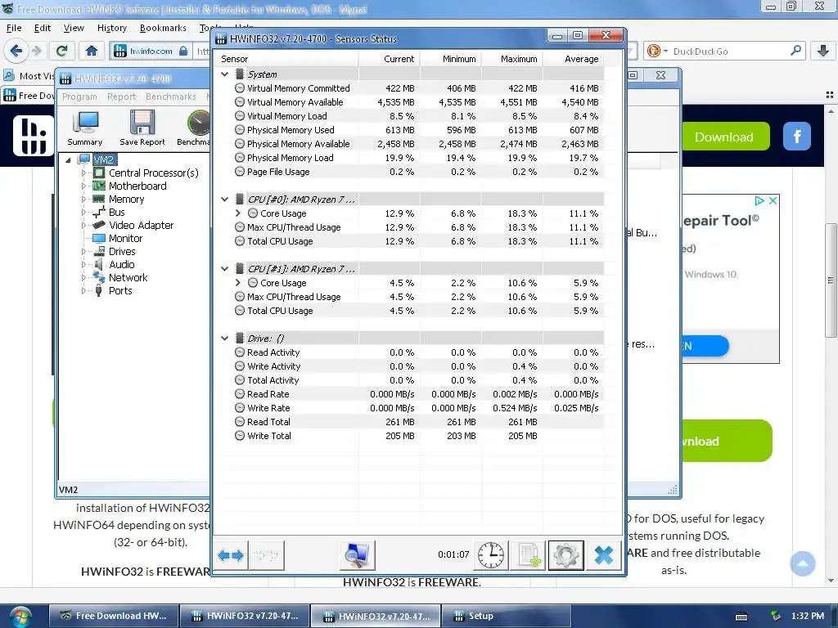Close the advertisement with its X

coord(773,201)
